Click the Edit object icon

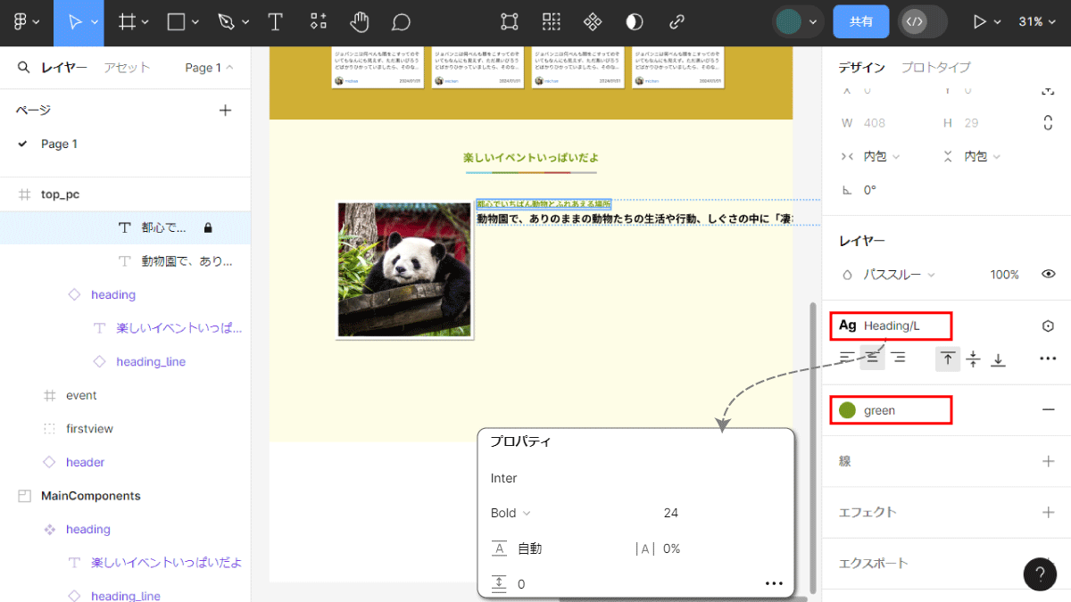pyautogui.click(x=509, y=21)
